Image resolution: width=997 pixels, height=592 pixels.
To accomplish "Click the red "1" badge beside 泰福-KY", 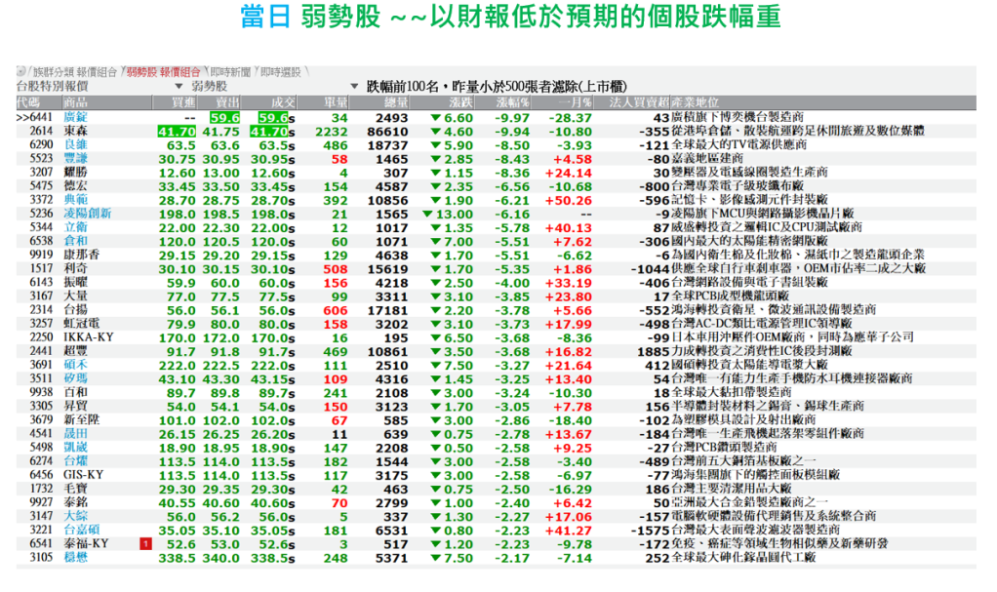I will (145, 544).
